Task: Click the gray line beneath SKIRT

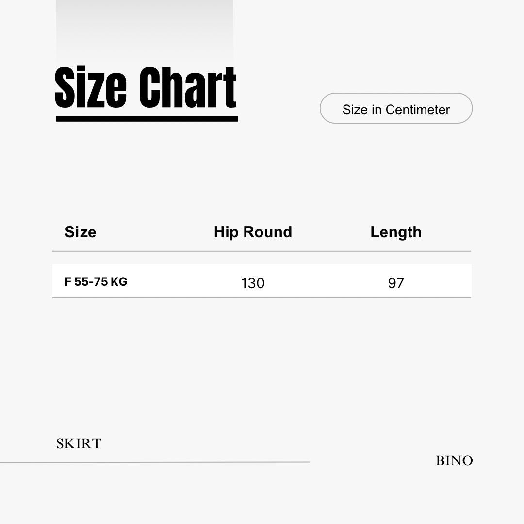Action: click(x=155, y=462)
